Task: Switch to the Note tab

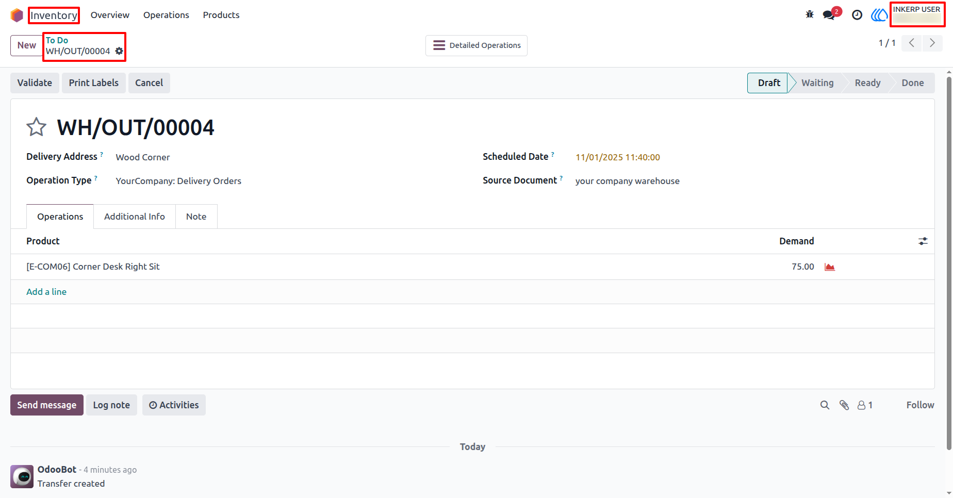Action: tap(196, 217)
